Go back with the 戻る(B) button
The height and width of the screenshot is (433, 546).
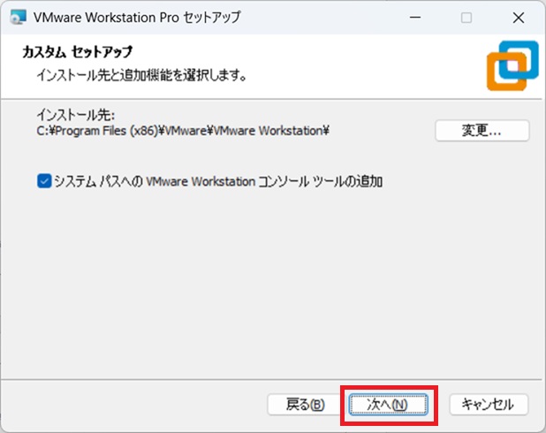click(306, 405)
